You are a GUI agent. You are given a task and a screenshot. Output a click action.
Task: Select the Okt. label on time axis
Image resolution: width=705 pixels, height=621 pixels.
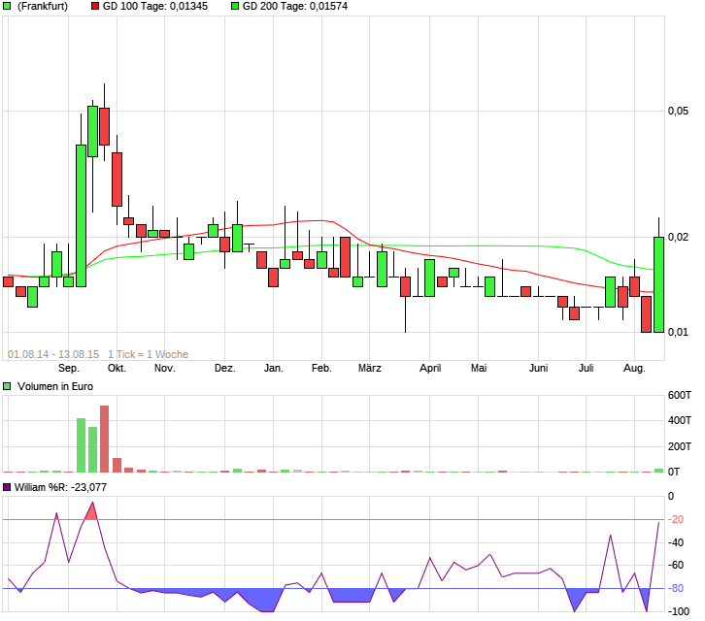click(117, 369)
